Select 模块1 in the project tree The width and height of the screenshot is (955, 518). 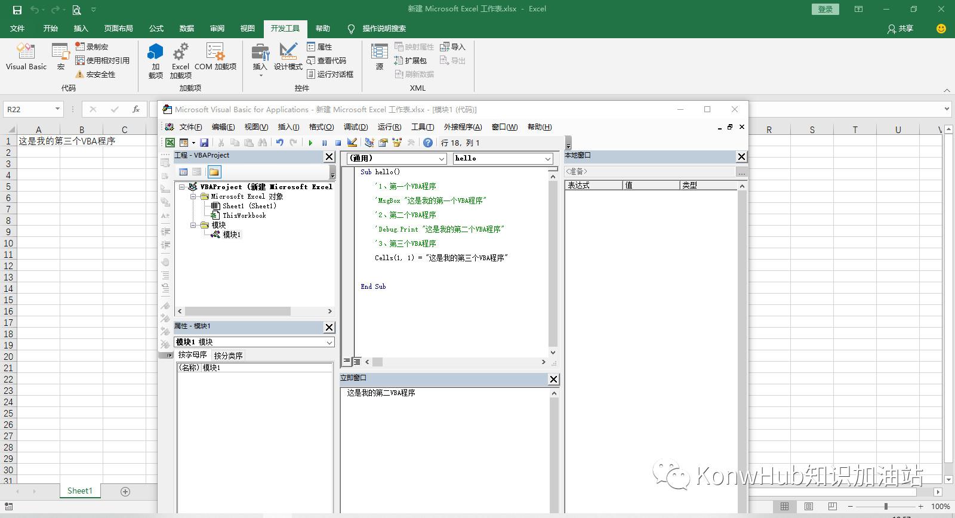232,235
